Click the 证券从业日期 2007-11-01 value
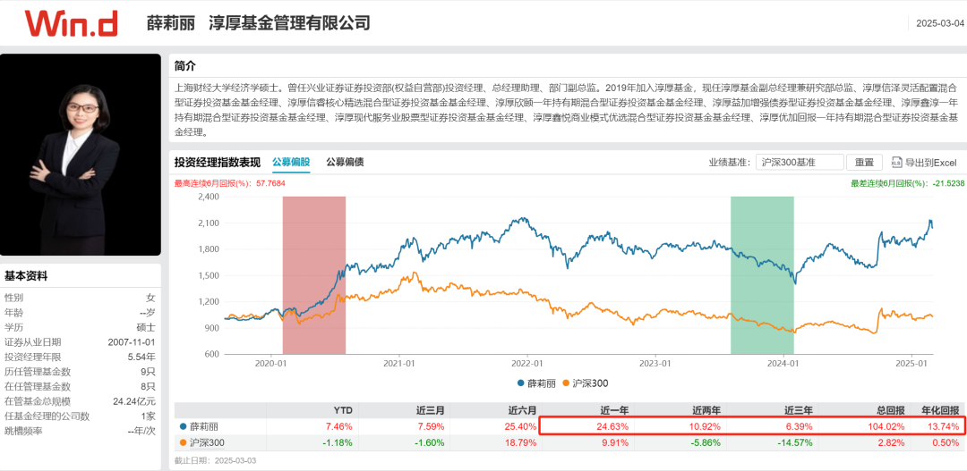Image resolution: width=967 pixels, height=471 pixels. pos(133,342)
